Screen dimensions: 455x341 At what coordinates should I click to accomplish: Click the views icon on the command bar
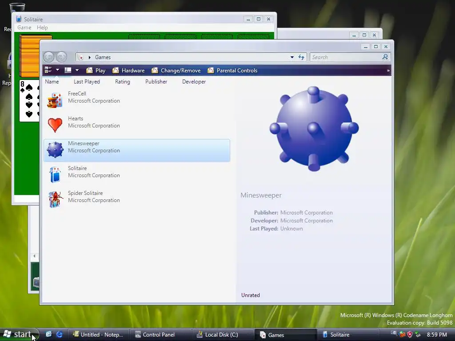click(x=48, y=70)
